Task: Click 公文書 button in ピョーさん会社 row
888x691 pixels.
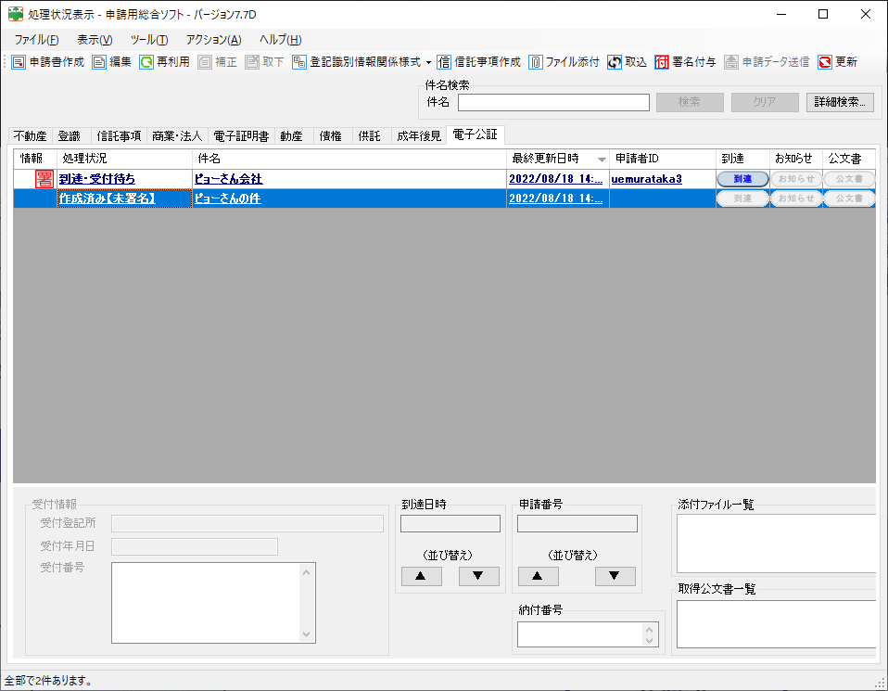Action: pyautogui.click(x=849, y=179)
